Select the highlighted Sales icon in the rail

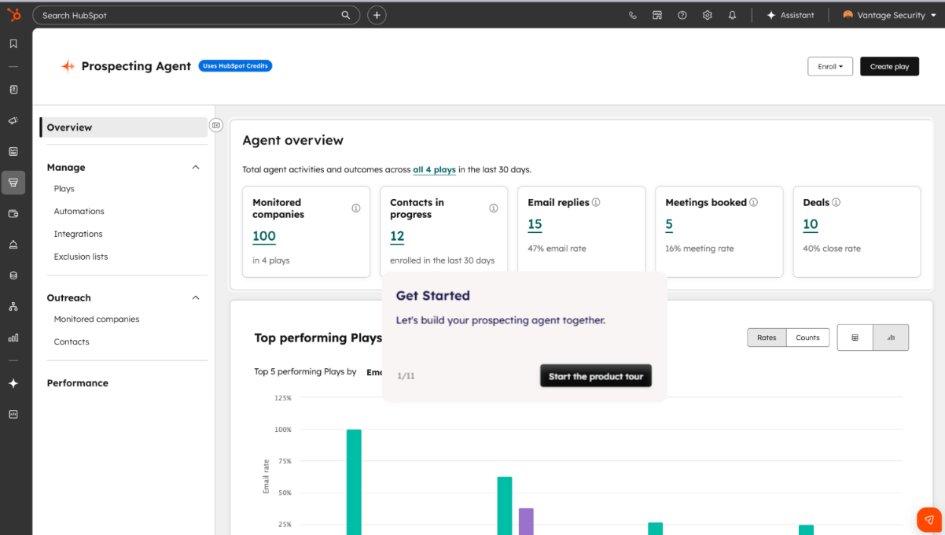pos(13,183)
